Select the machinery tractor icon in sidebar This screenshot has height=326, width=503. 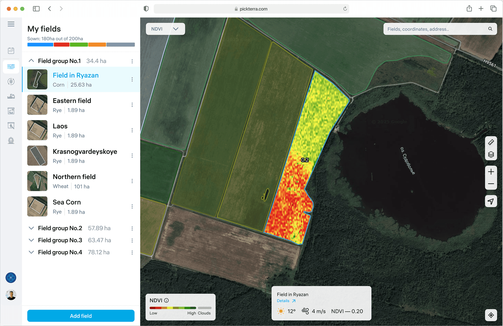11,96
